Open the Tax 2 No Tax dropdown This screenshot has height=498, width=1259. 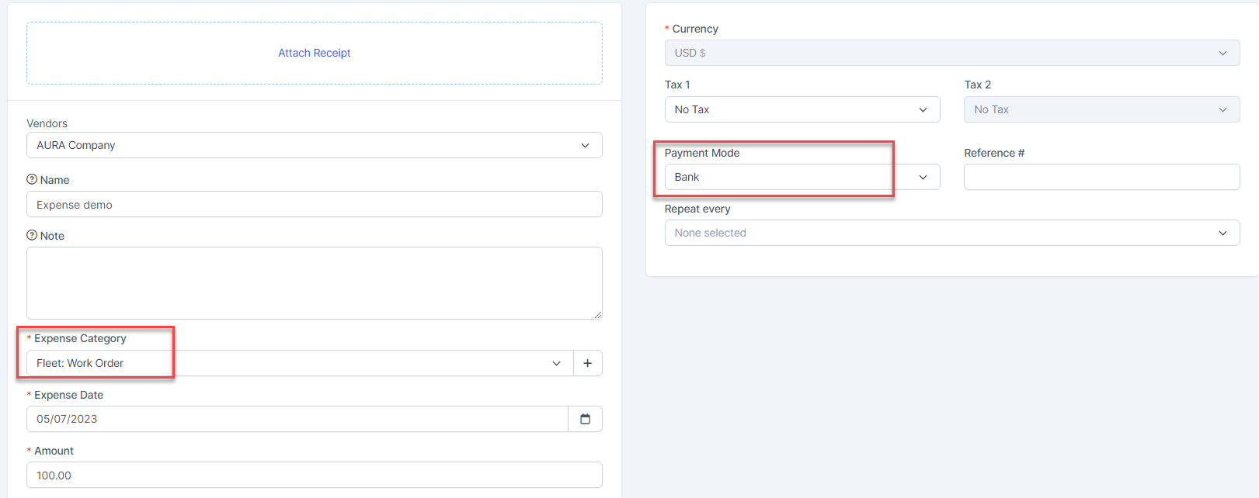point(1101,109)
